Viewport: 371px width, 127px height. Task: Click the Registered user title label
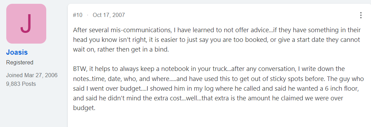(x=19, y=62)
